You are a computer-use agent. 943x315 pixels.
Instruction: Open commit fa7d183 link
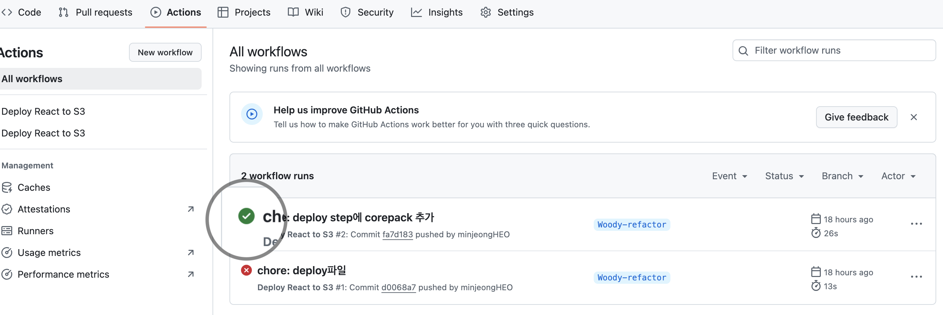[397, 235]
